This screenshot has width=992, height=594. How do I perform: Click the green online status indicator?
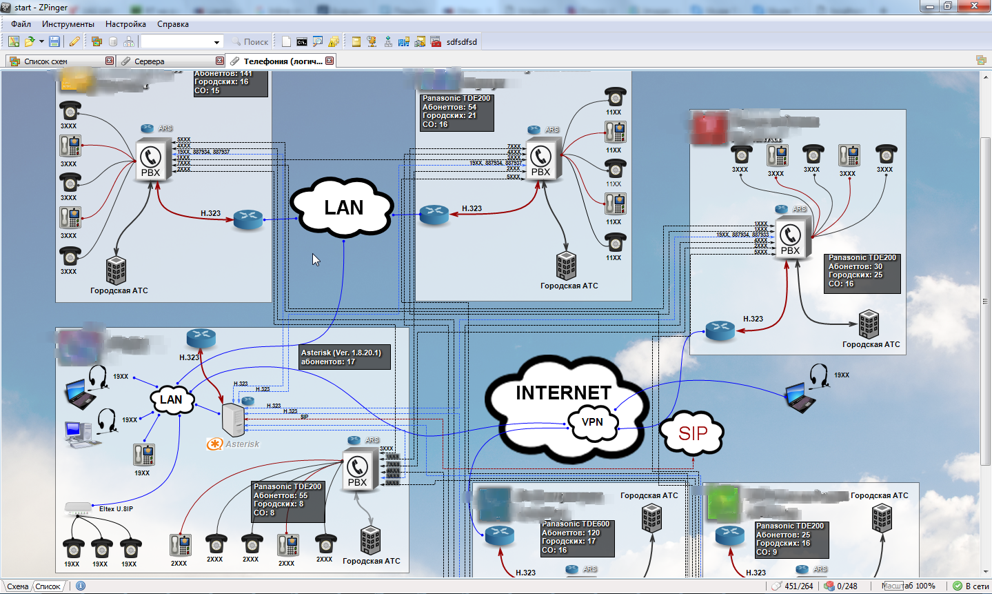(x=957, y=586)
